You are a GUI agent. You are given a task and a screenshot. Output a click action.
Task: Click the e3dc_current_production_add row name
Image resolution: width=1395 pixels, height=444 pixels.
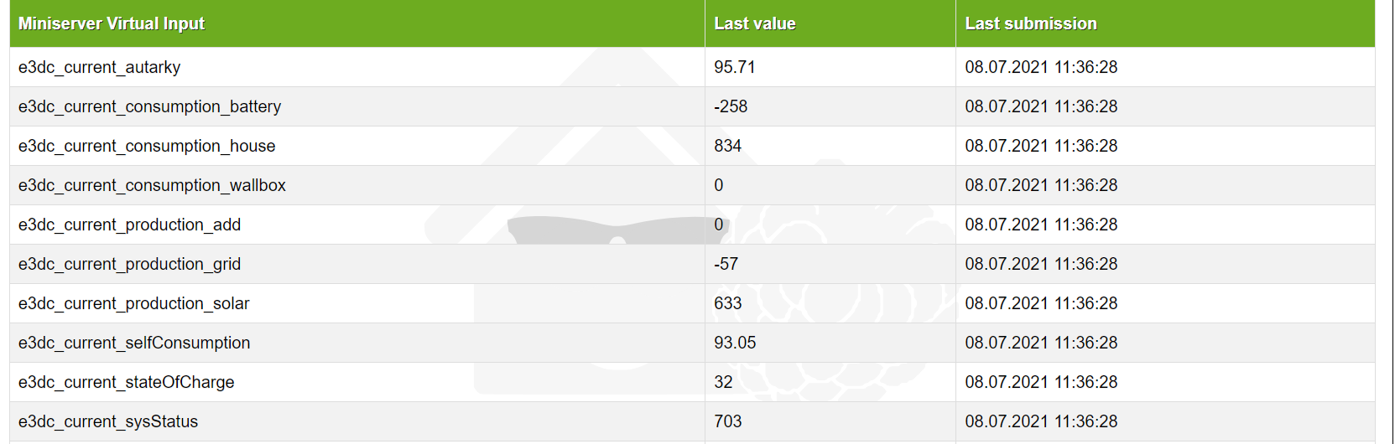[x=129, y=225]
